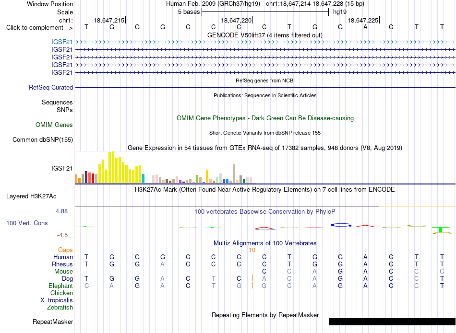This screenshot has width=456, height=333.
Task: Click the 'hg19' label beside the scale bar
Action: pos(340,12)
